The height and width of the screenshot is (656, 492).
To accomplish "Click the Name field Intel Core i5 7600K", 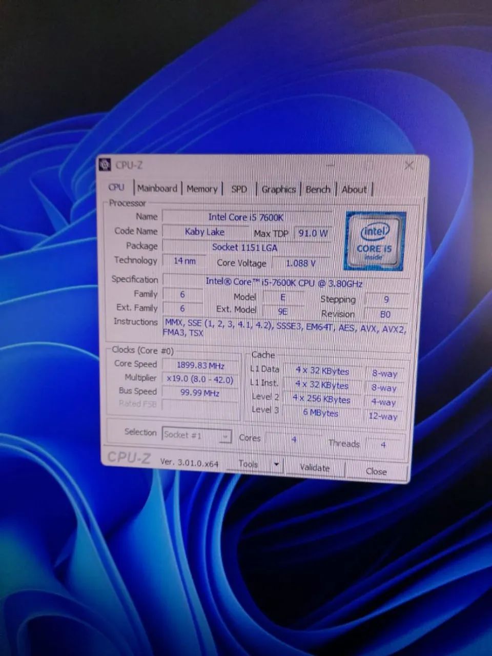I will [247, 217].
